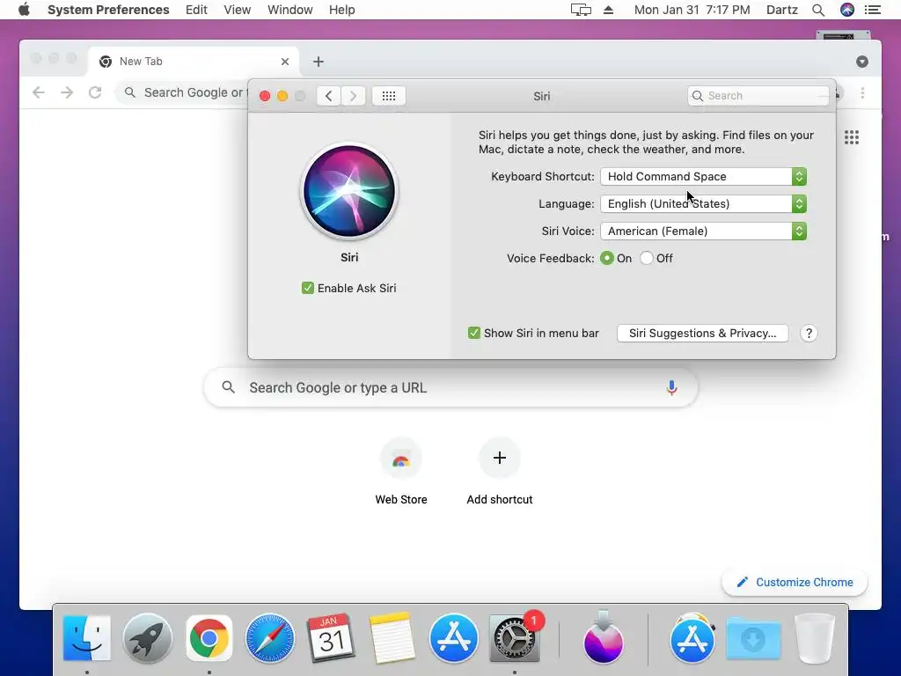Viewport: 901px width, 676px height.
Task: Open Launchpad from the Dock
Action: [148, 638]
